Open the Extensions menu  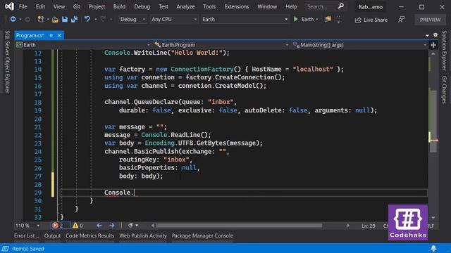[237, 6]
